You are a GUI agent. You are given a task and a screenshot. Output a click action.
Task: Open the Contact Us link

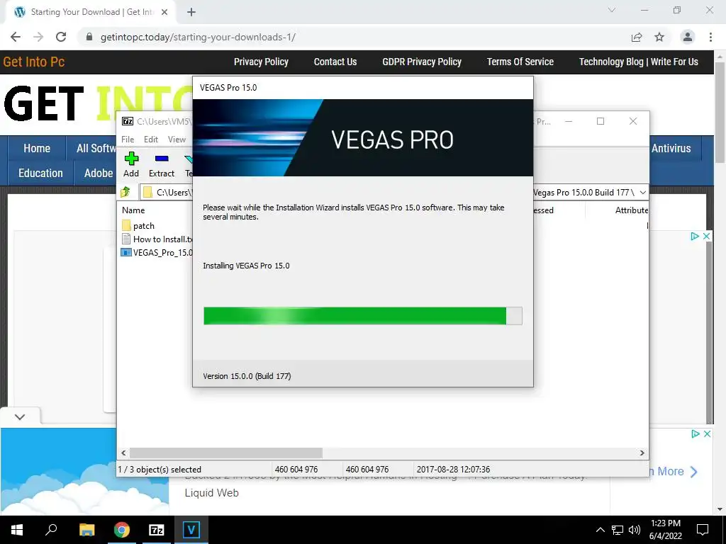pyautogui.click(x=335, y=62)
